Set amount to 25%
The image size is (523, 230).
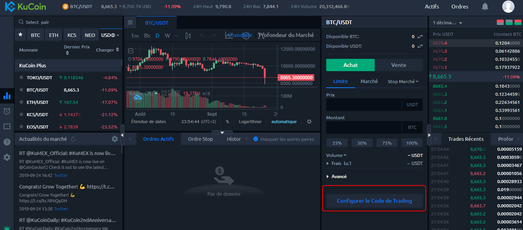click(x=337, y=143)
